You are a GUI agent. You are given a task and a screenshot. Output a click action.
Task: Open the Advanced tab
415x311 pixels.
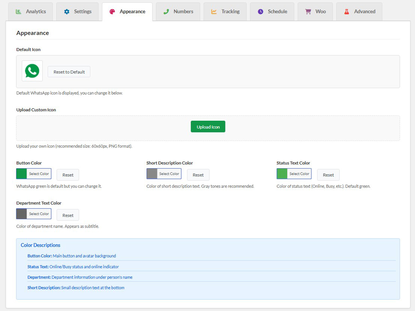tap(359, 11)
